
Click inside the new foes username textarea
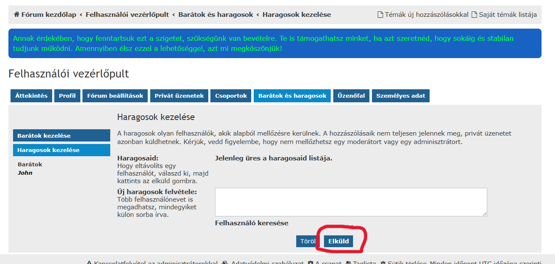(x=351, y=202)
